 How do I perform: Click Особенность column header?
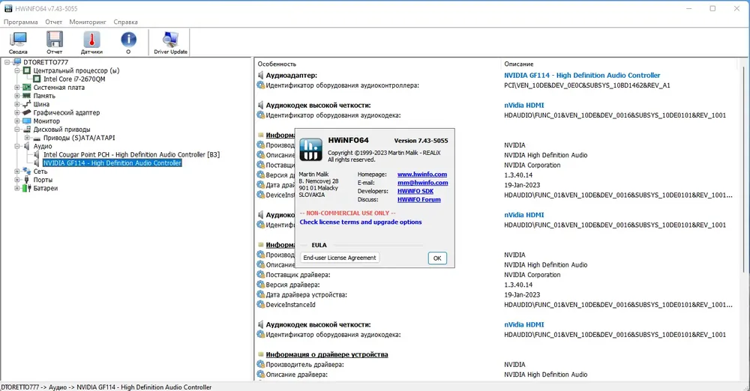277,64
